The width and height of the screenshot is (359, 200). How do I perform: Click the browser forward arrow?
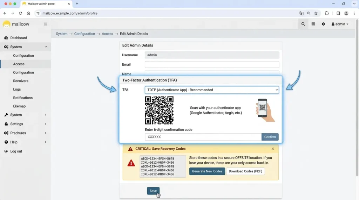point(13,13)
